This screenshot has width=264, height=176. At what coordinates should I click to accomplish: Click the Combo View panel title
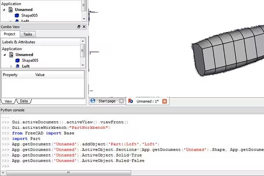point(10,27)
